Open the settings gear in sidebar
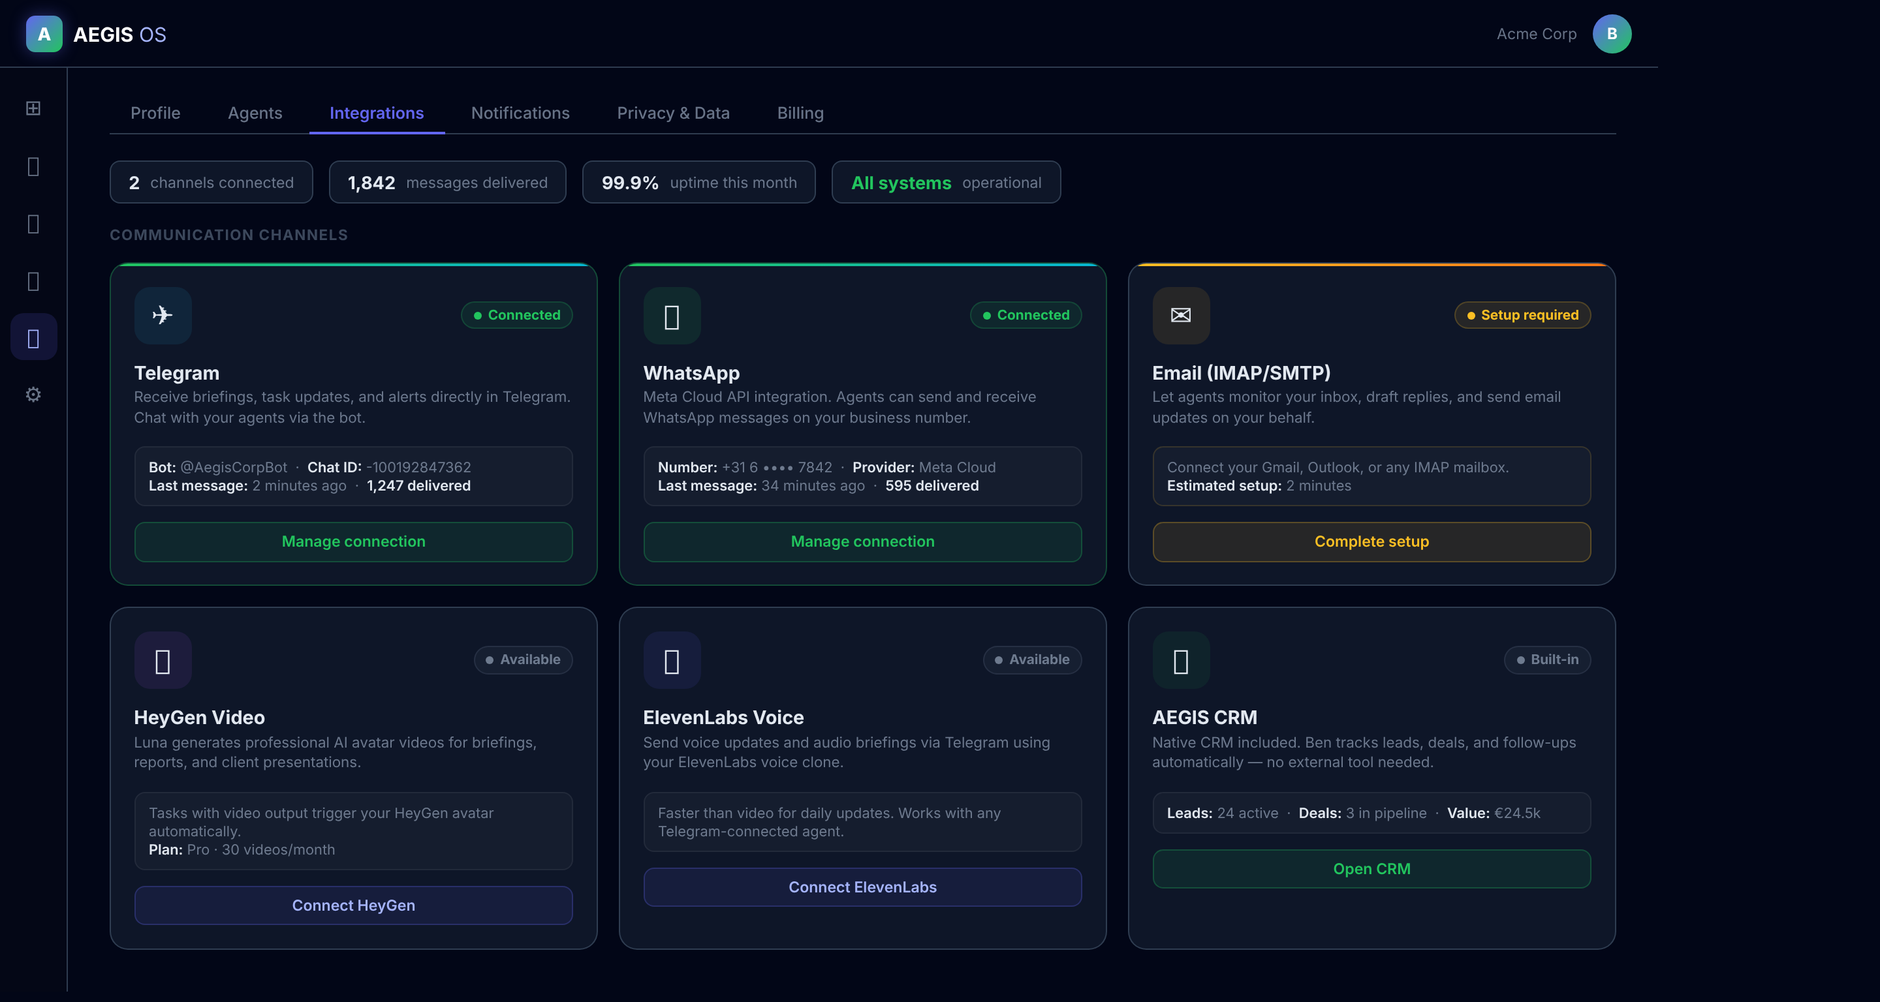The width and height of the screenshot is (1880, 1002). click(33, 395)
